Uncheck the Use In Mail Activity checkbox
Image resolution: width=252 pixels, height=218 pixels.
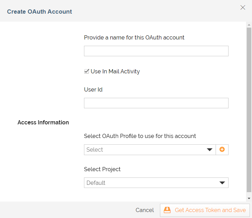tap(87, 71)
